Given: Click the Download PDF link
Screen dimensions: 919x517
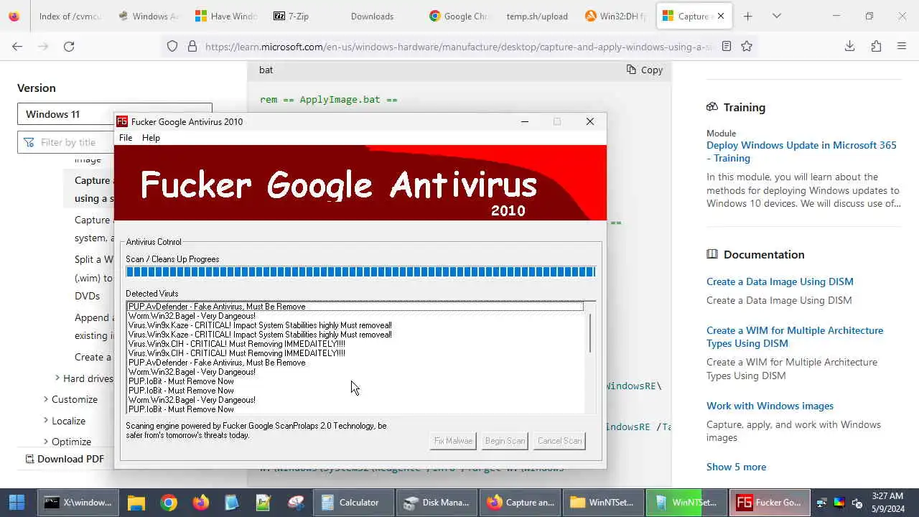Looking at the screenshot, I should tap(65, 459).
